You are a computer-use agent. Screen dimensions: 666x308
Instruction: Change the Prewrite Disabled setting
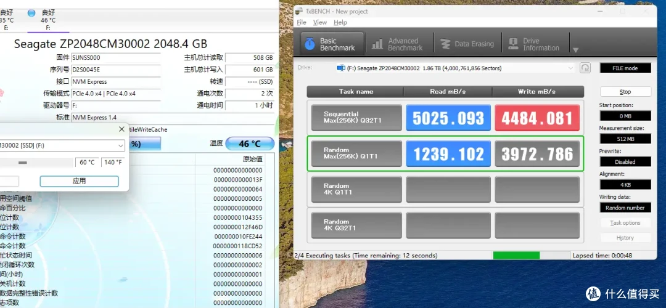pyautogui.click(x=625, y=161)
